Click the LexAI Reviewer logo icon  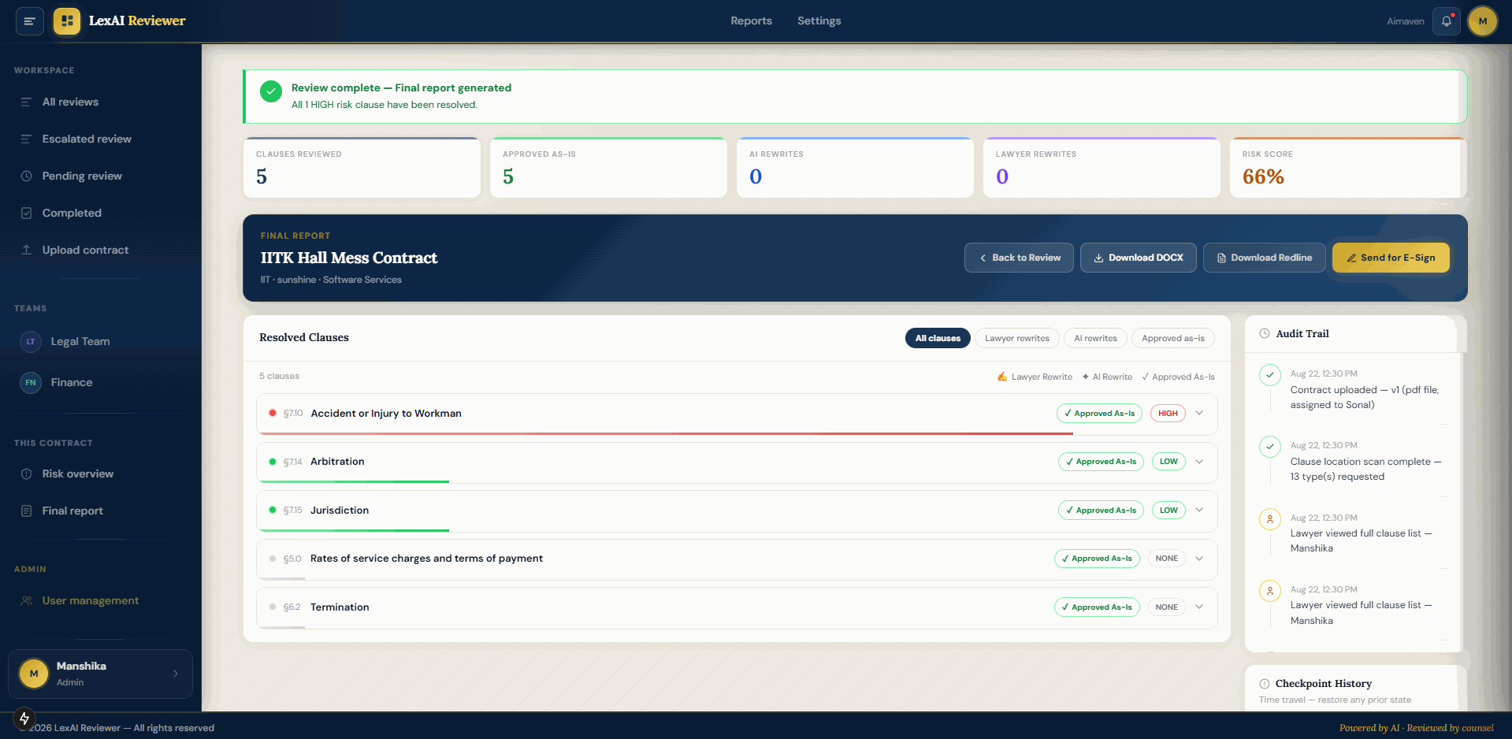67,21
